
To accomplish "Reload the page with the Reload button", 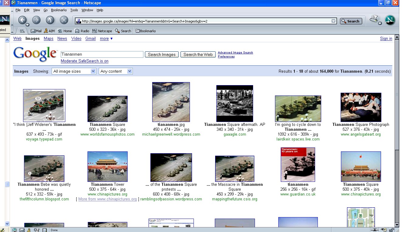I will tap(50, 20).
